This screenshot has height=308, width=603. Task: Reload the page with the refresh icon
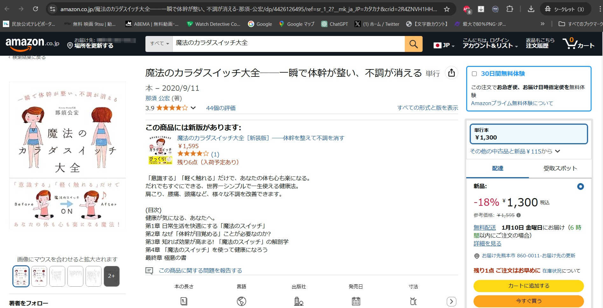(x=35, y=9)
